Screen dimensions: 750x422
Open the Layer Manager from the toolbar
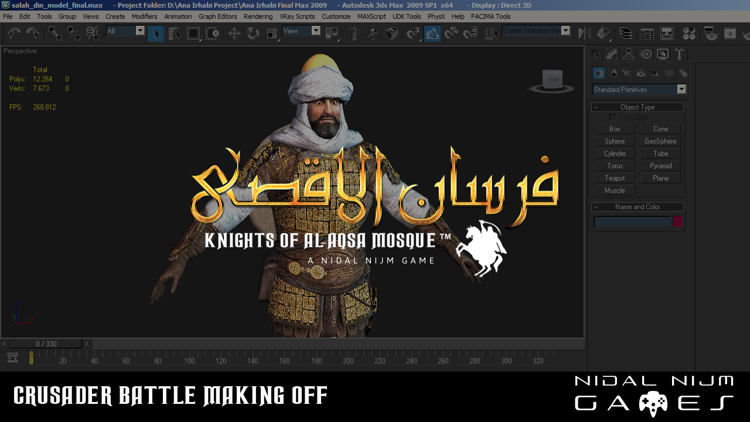[626, 33]
